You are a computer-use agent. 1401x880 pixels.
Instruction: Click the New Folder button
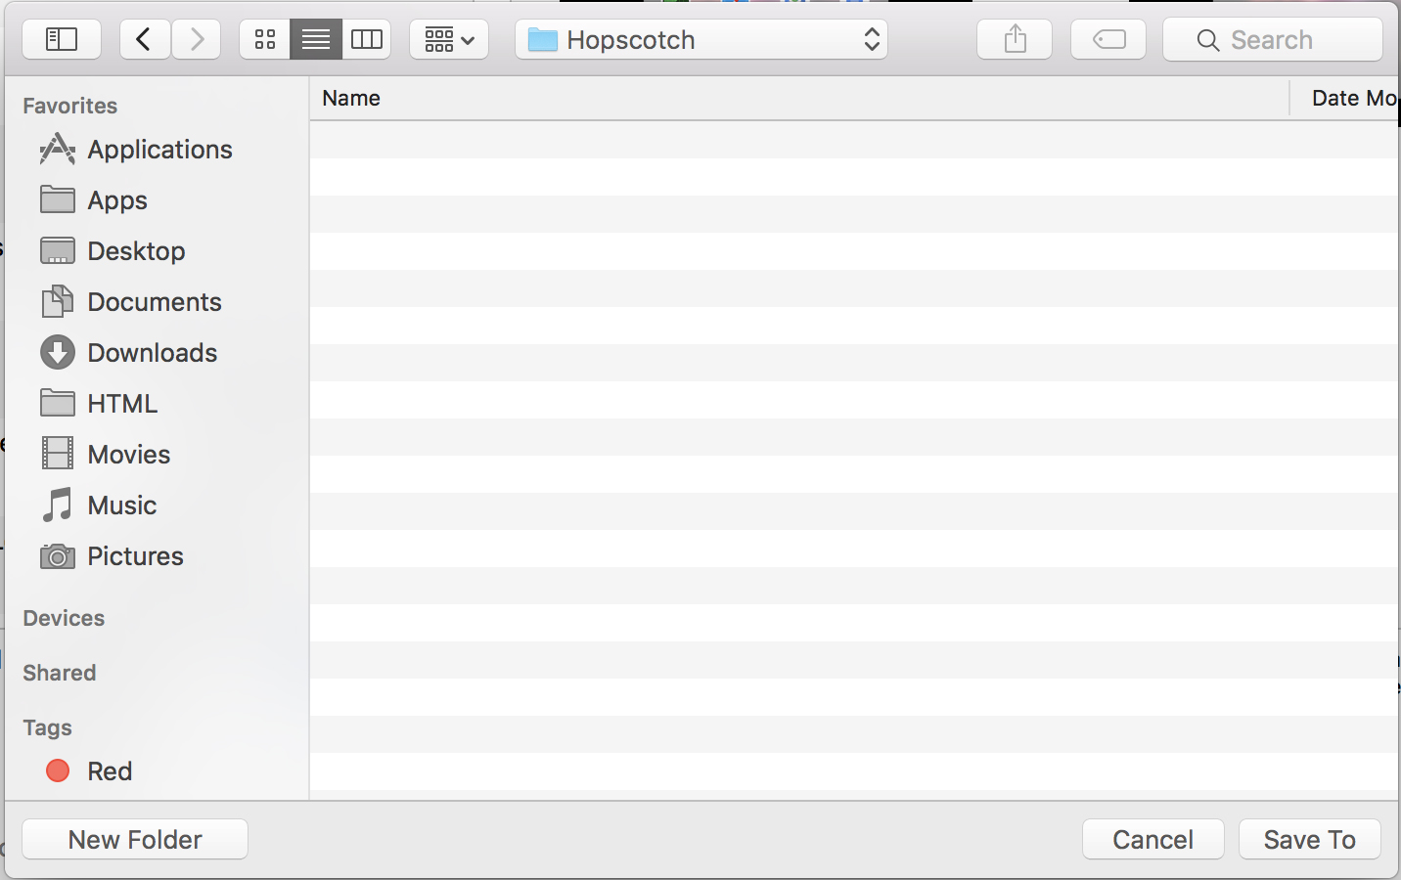[135, 839]
